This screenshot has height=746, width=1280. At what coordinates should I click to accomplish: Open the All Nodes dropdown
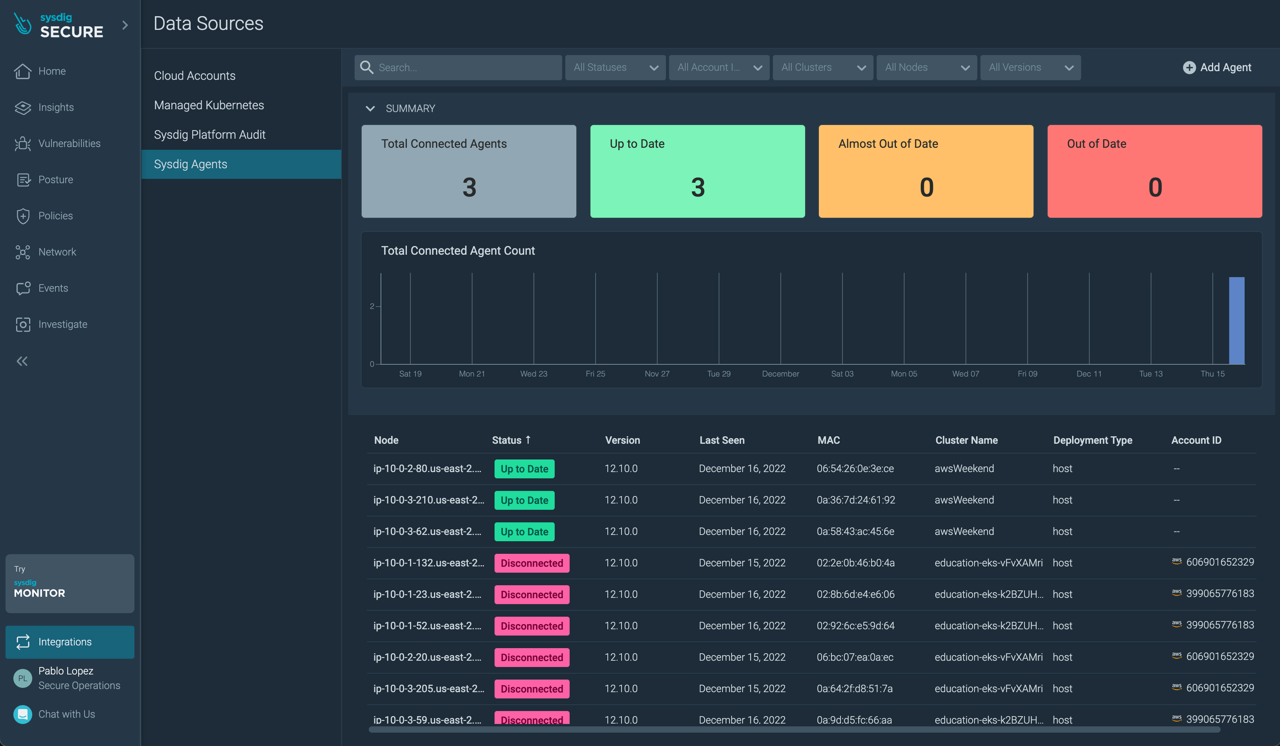[927, 68]
